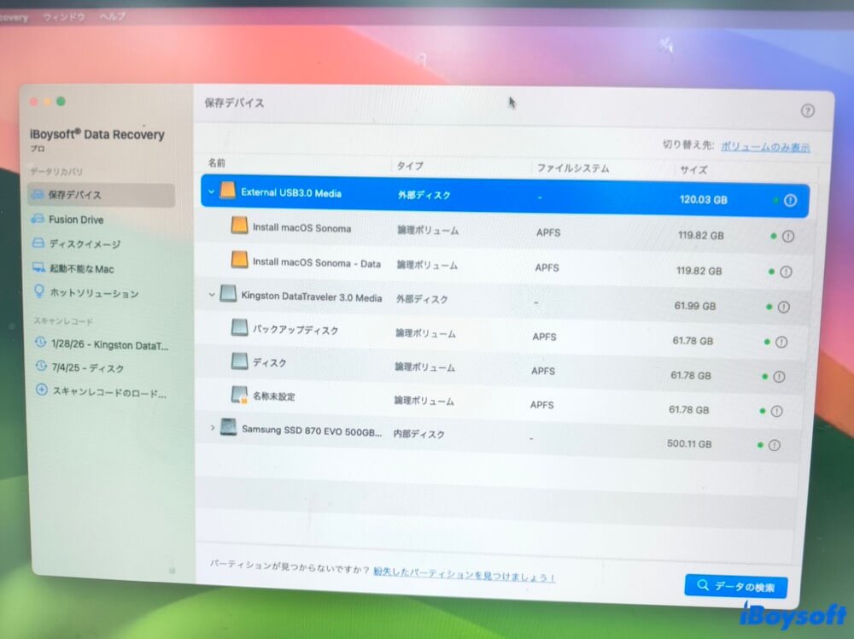Viewport: 854px width, 639px height.
Task: Click the Kingston DataTraveler disk icon
Action: click(x=228, y=295)
